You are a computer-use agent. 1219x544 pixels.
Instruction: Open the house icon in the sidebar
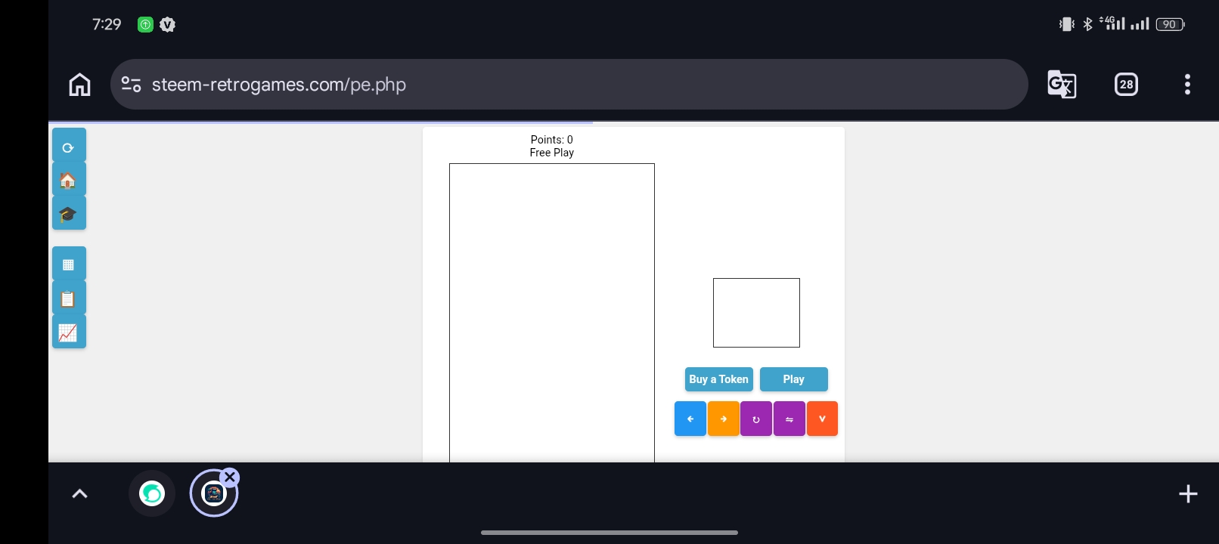click(x=69, y=180)
